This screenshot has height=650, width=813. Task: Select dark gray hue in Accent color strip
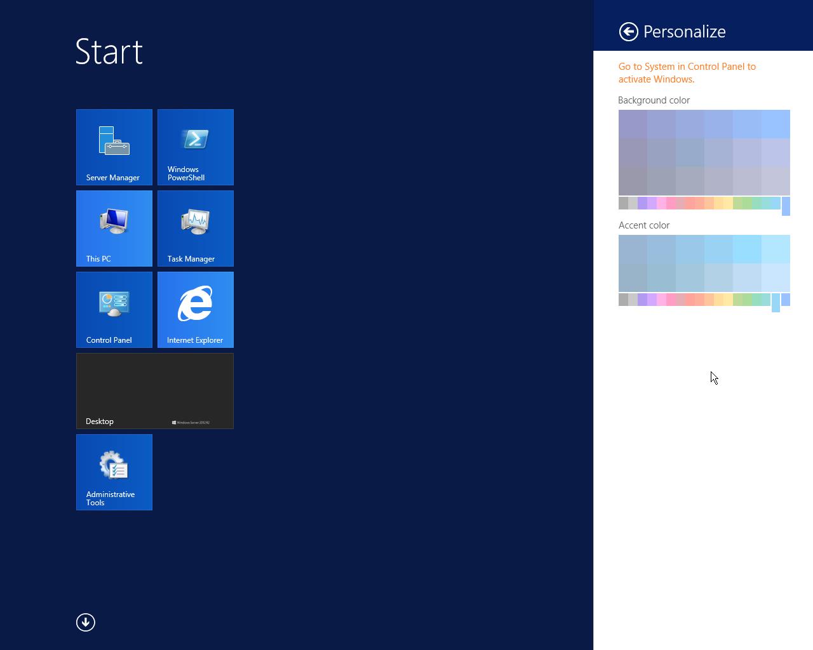(x=623, y=300)
